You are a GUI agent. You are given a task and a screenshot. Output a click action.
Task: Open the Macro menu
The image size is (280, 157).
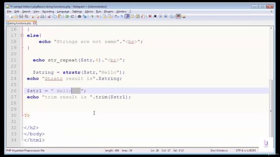tap(89, 12)
